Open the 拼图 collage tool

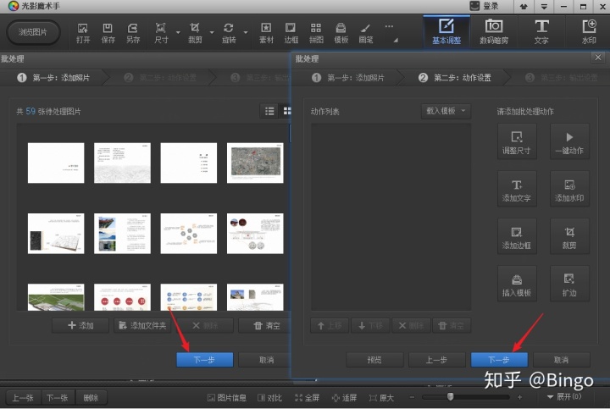316,33
